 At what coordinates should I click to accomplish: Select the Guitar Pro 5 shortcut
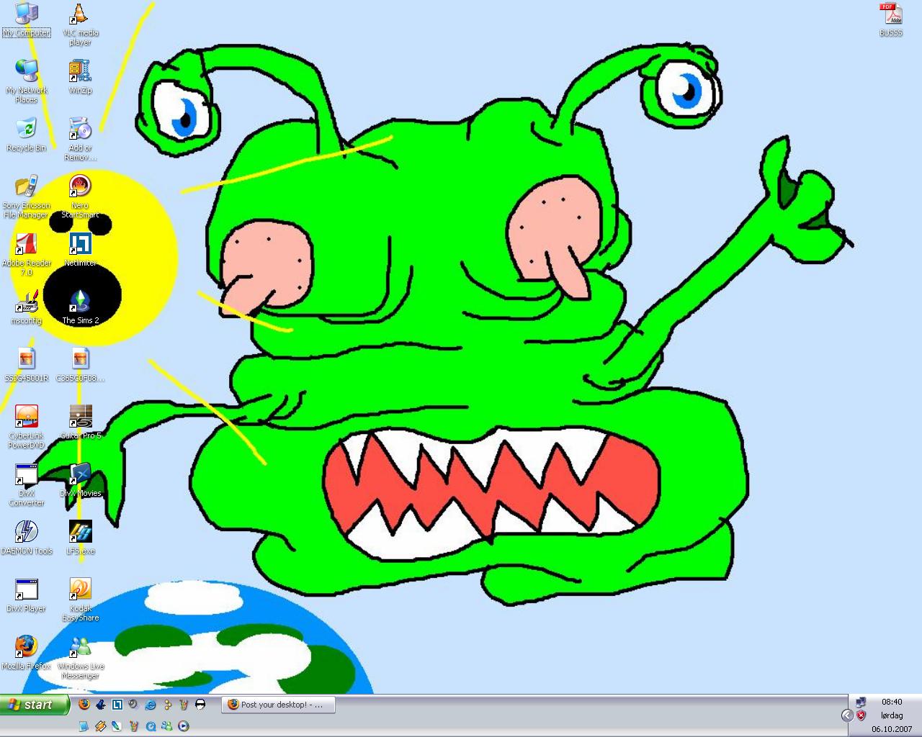[x=80, y=423]
